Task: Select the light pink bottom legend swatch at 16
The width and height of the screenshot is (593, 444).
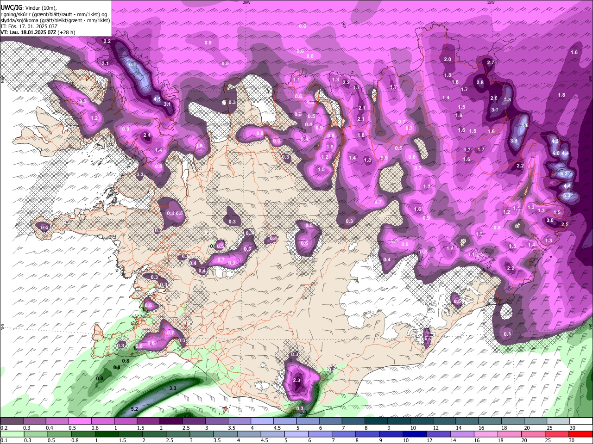Action: (486, 434)
